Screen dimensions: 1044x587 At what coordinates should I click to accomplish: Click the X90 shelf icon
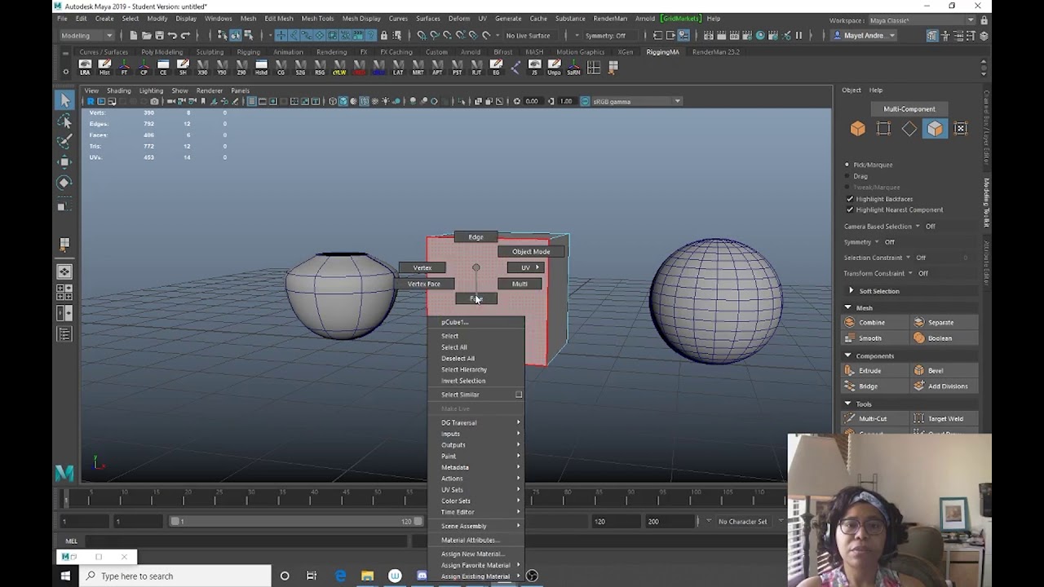202,68
